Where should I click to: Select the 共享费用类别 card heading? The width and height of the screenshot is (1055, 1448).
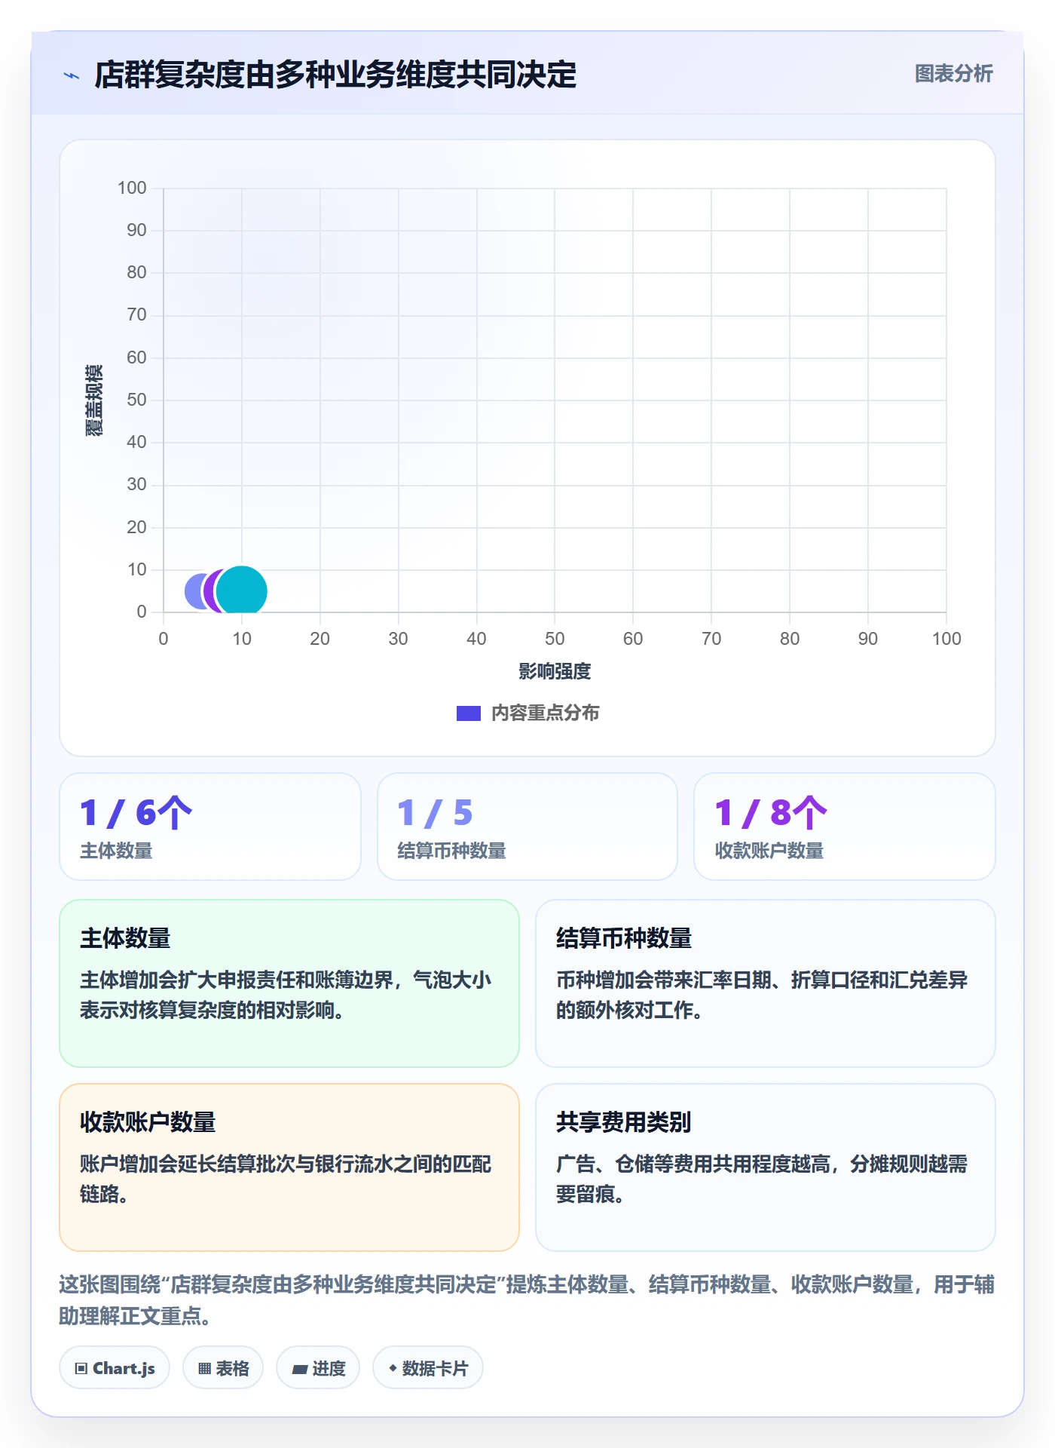tap(623, 1122)
